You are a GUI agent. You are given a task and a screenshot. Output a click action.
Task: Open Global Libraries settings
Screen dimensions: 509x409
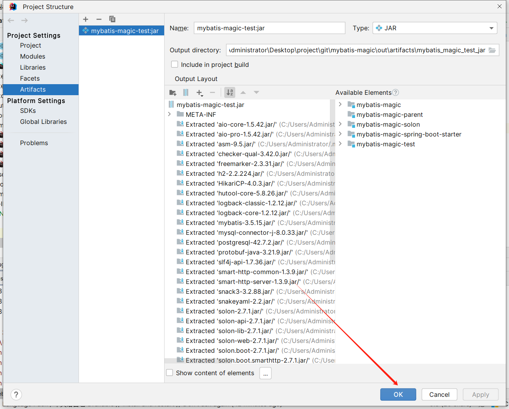(x=43, y=122)
